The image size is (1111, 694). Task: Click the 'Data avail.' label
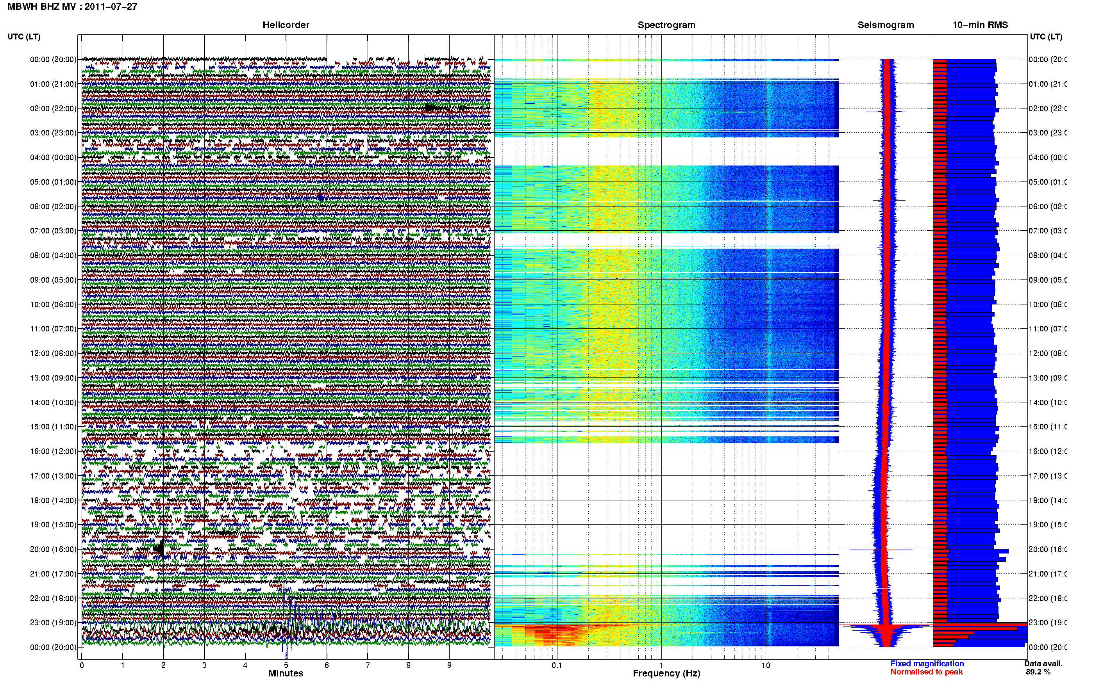pyautogui.click(x=1043, y=664)
